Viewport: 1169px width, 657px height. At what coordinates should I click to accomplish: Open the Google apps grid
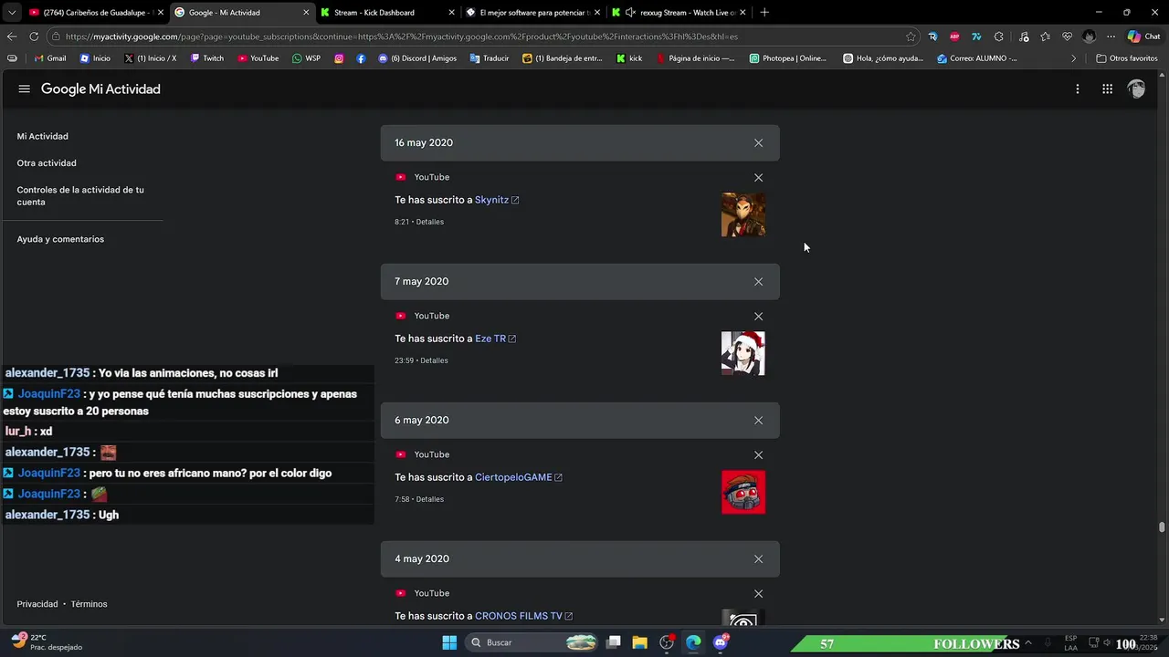[x=1107, y=89]
